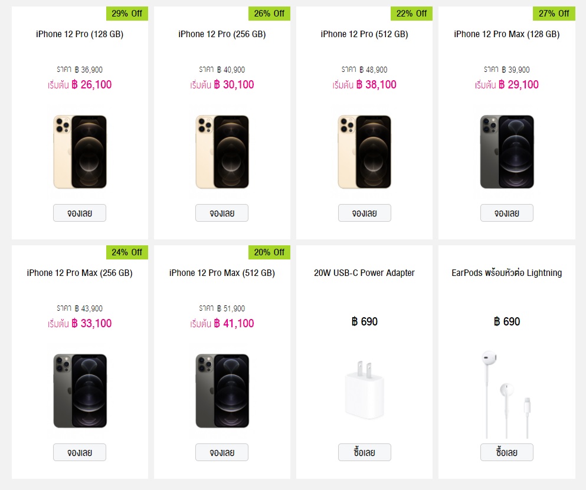Image resolution: width=586 pixels, height=490 pixels.
Task: Click the 29% Off discount badge
Action: point(127,14)
